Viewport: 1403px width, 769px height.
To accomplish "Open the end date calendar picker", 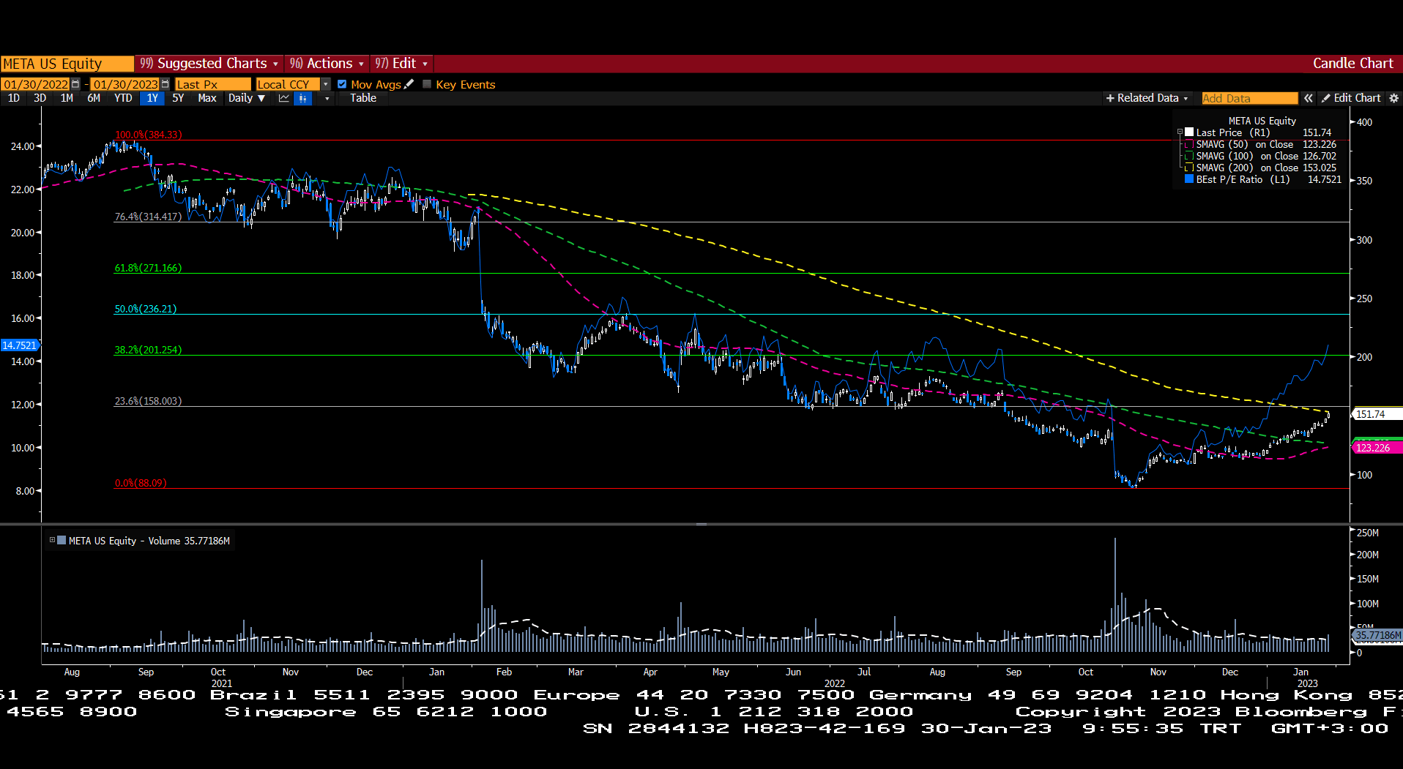I will click(x=165, y=84).
